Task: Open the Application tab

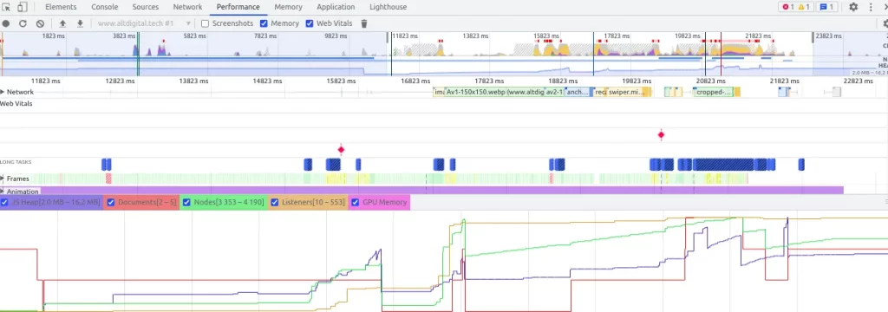Action: 336,7
